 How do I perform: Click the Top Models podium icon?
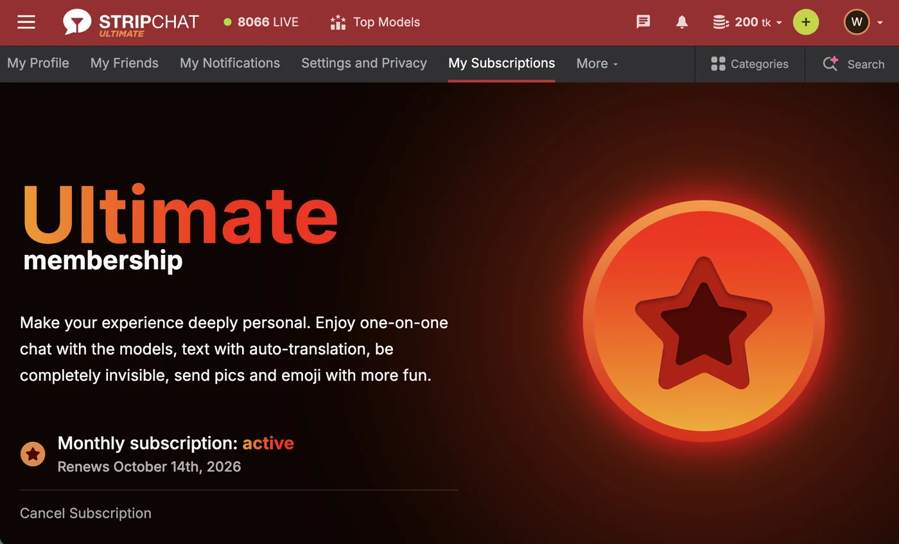[x=338, y=22]
